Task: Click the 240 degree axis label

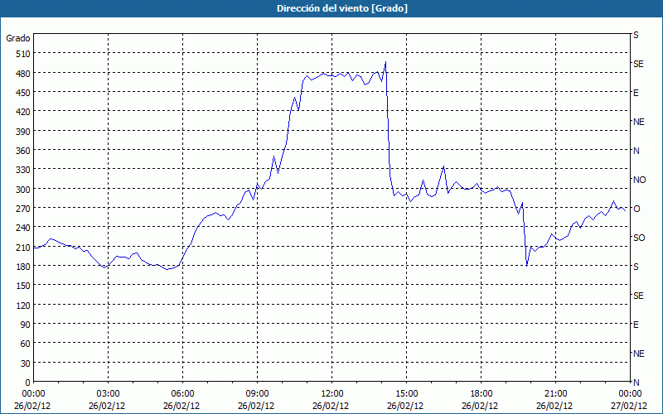Action: tap(23, 229)
